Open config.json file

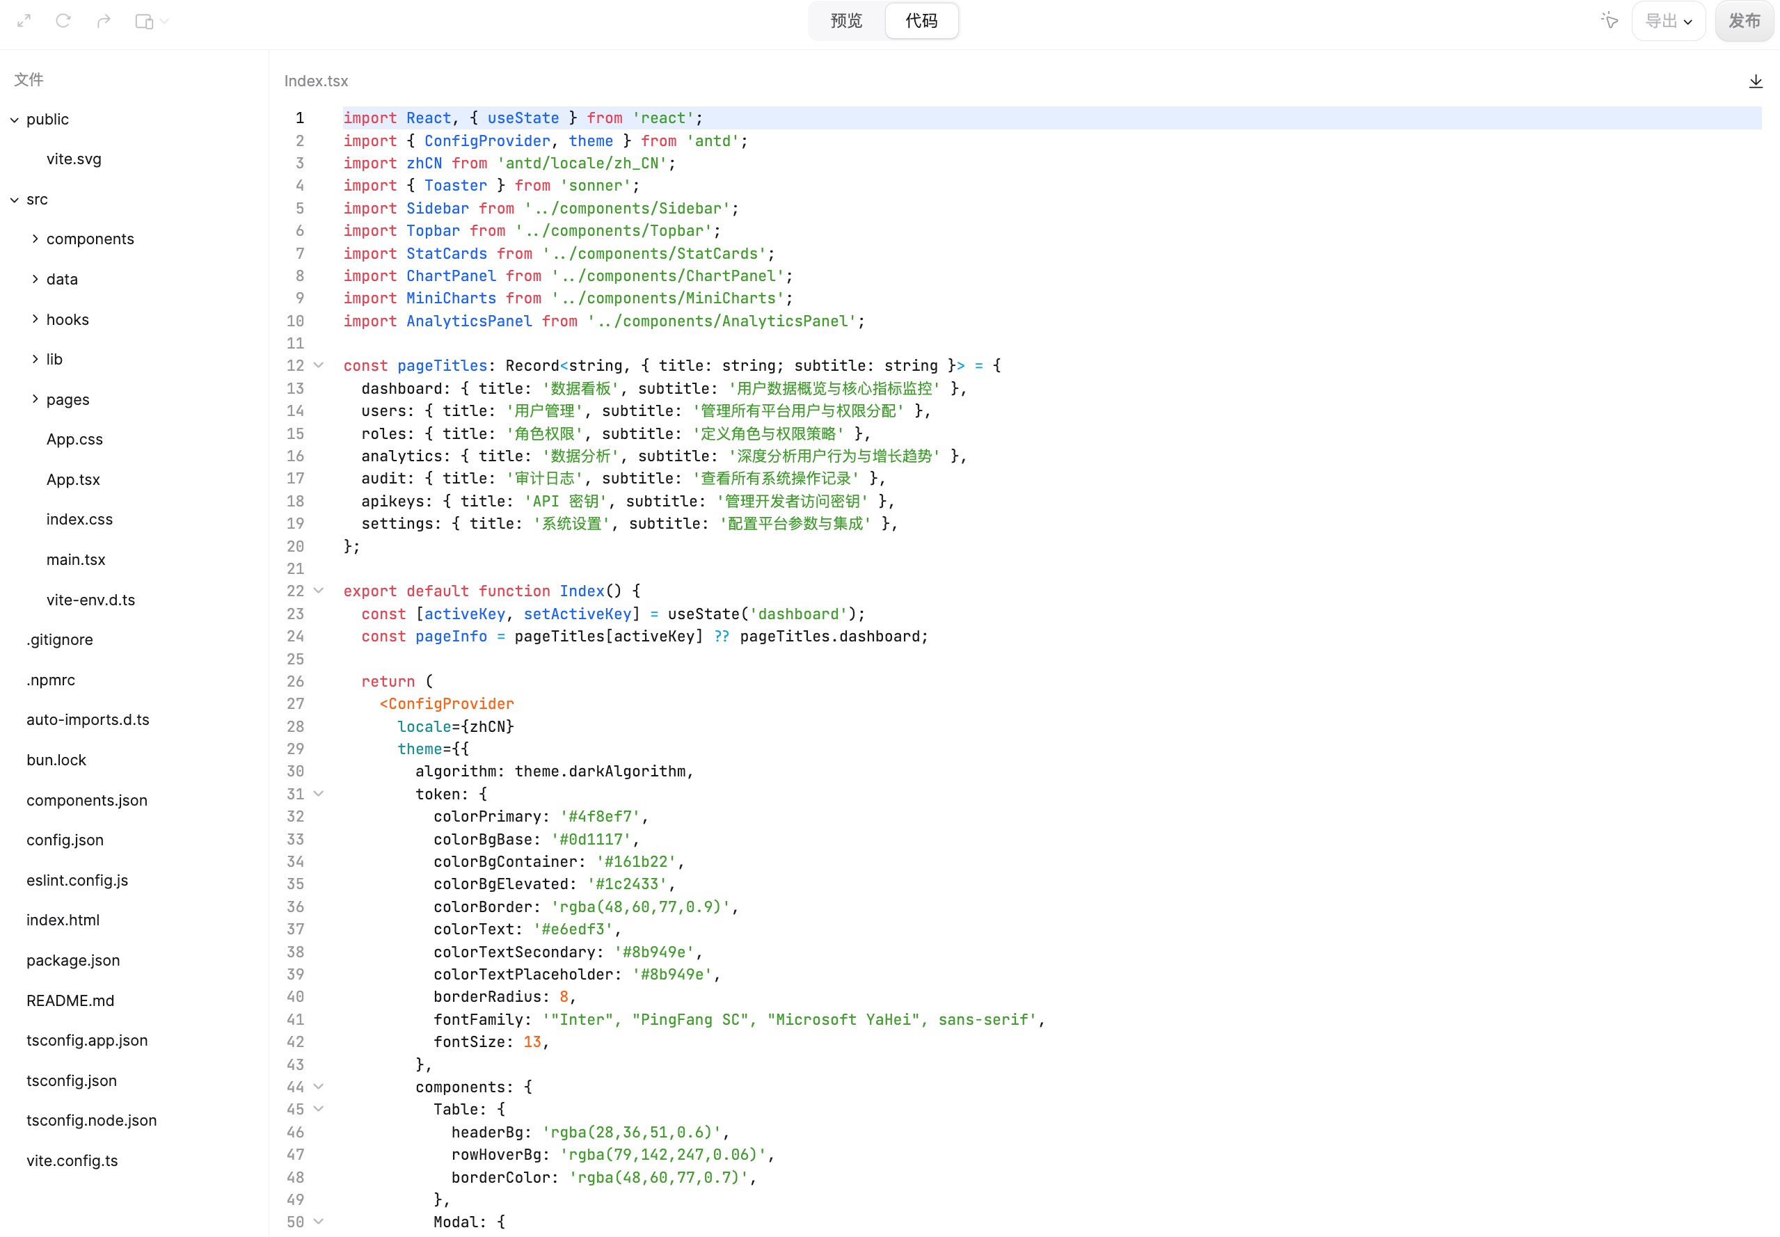coord(65,840)
